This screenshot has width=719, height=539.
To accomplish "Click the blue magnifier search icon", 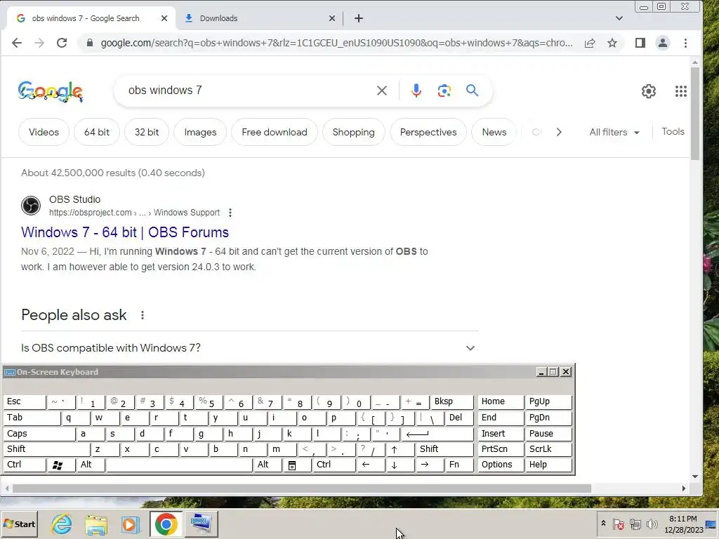I will [x=473, y=91].
